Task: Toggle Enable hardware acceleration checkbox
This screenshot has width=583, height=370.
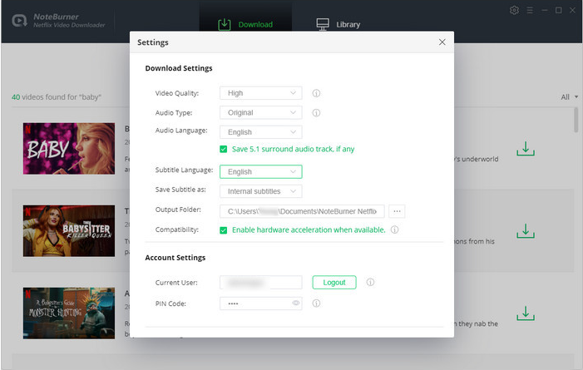Action: (x=224, y=229)
